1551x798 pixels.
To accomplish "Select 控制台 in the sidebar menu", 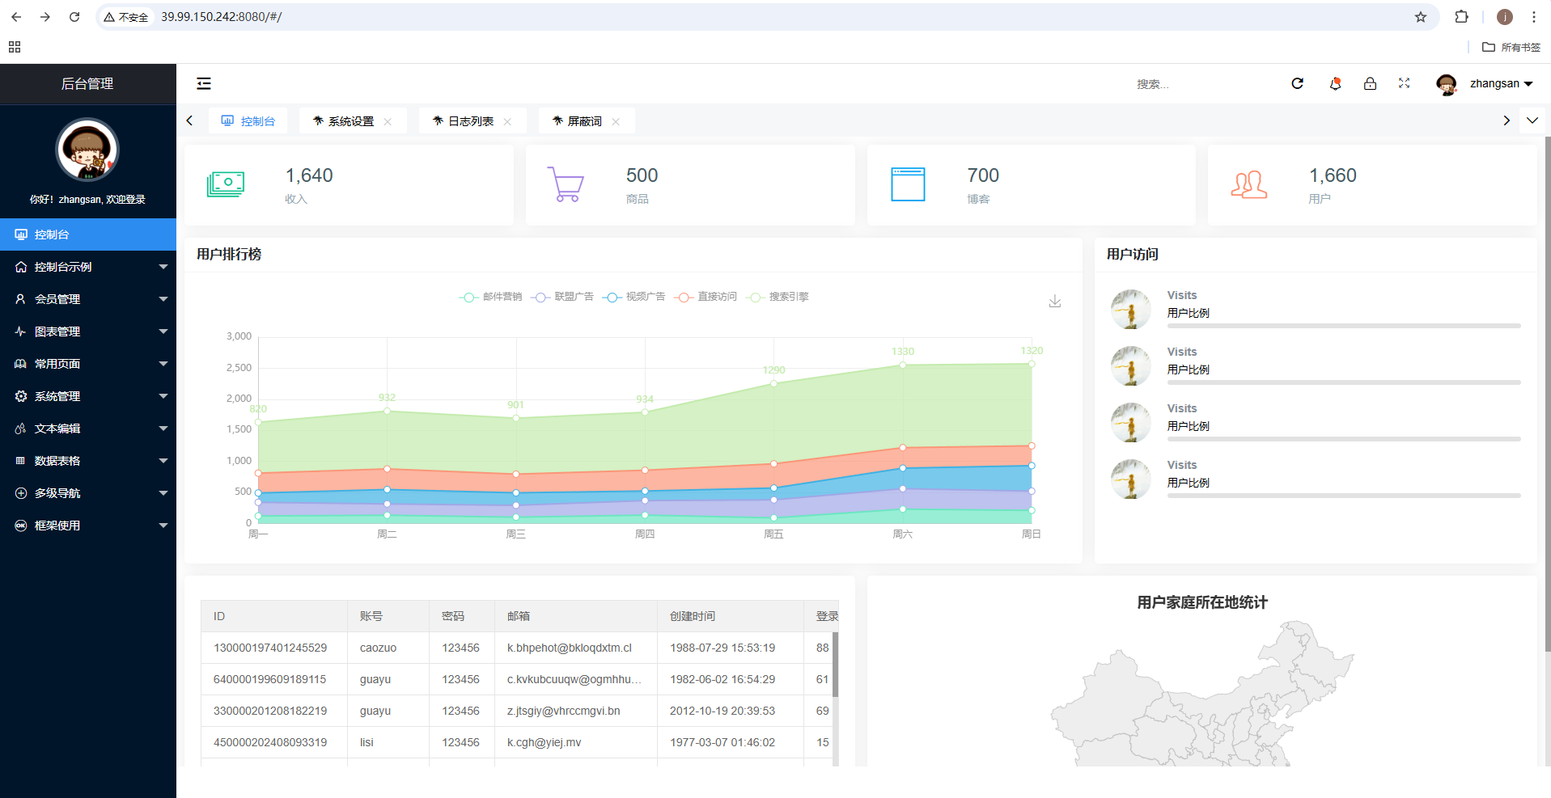I will tap(88, 234).
